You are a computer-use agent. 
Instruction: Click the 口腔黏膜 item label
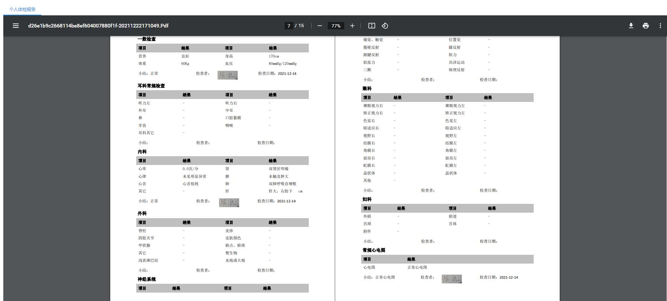coord(233,118)
